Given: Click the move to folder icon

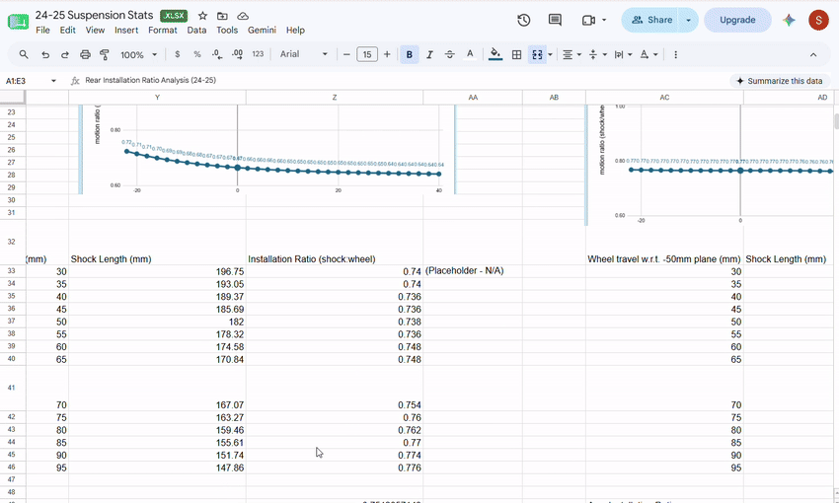Looking at the screenshot, I should tap(222, 16).
